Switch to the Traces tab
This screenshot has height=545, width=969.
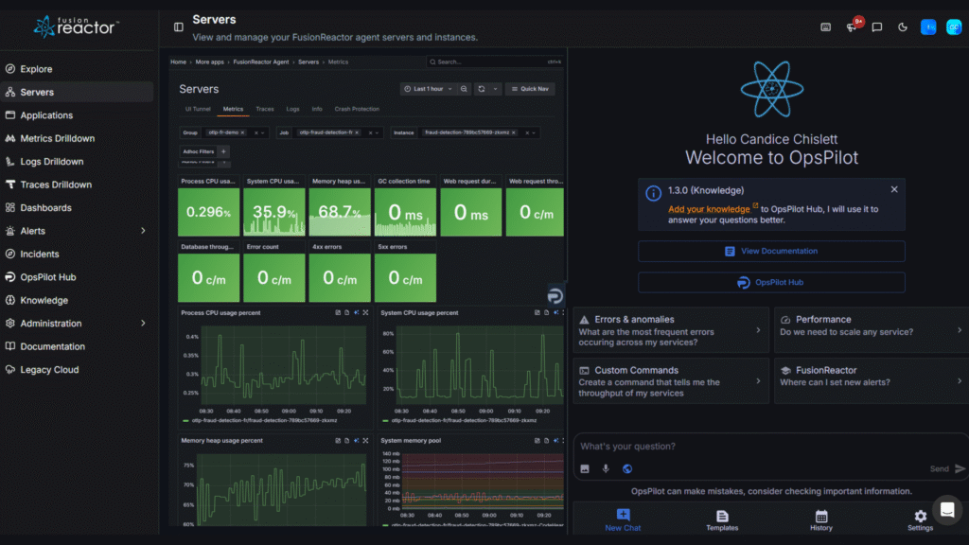265,109
